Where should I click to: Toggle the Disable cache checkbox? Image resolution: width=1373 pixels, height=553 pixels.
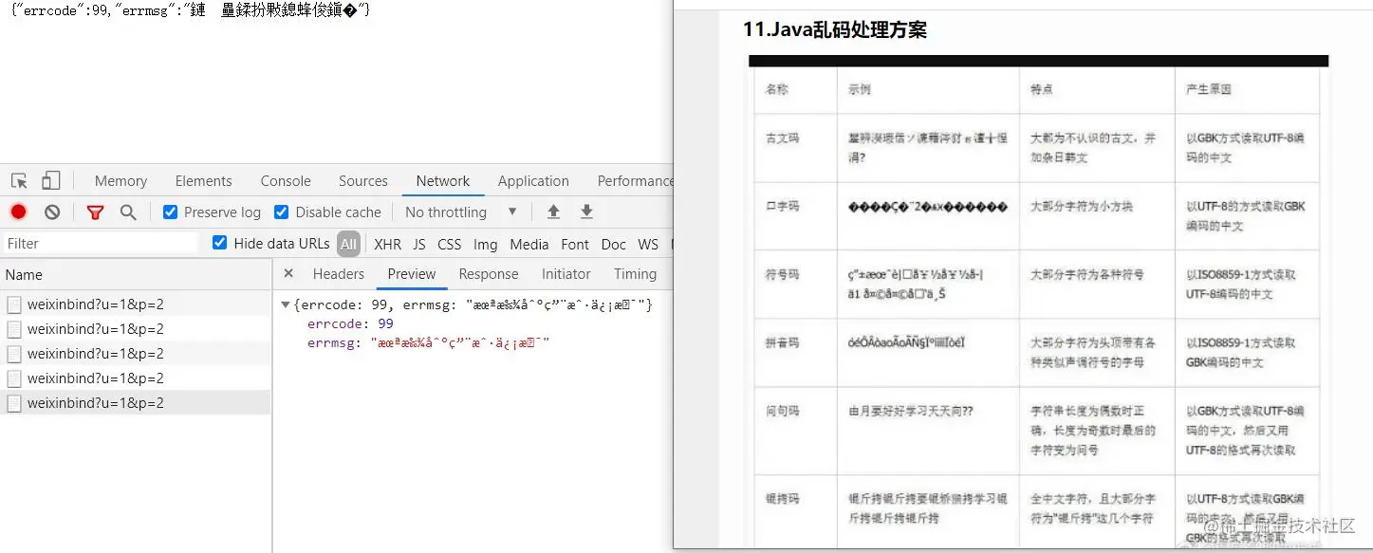(281, 212)
